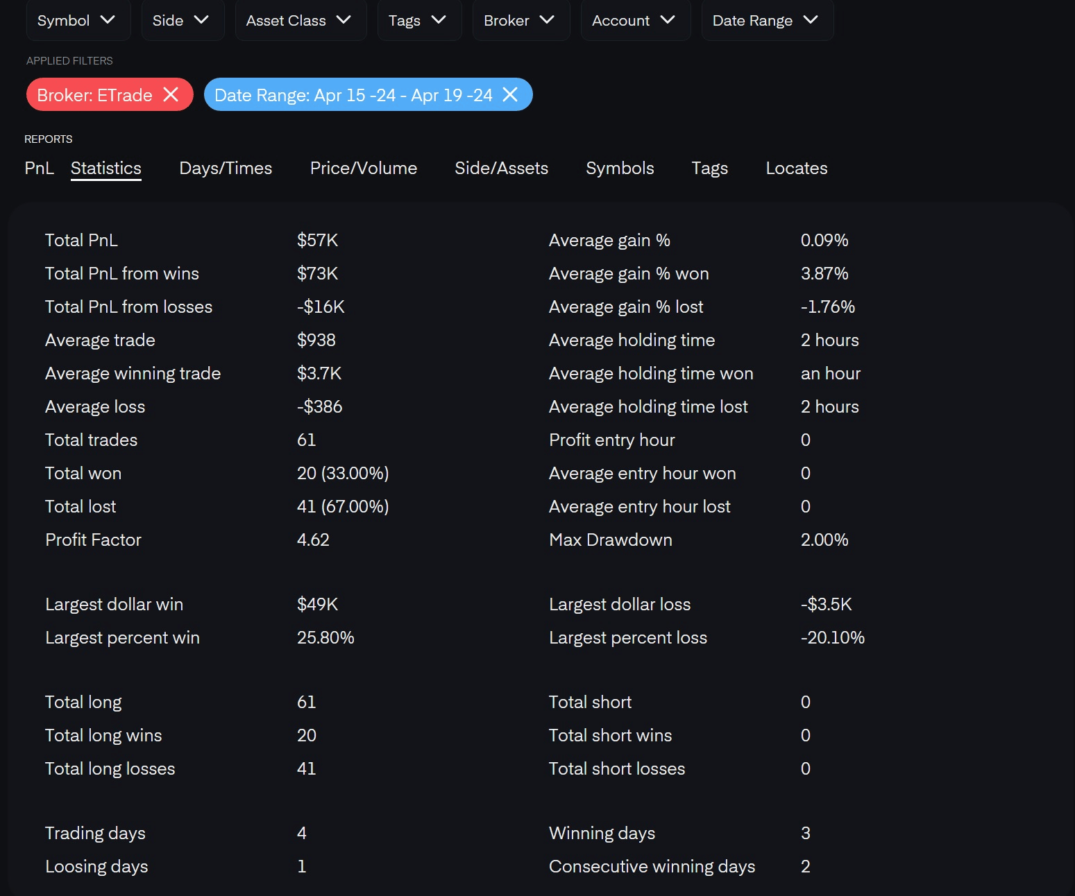Open the Broker filter dropdown
Image resolution: width=1075 pixels, height=896 pixels.
pyautogui.click(x=520, y=21)
